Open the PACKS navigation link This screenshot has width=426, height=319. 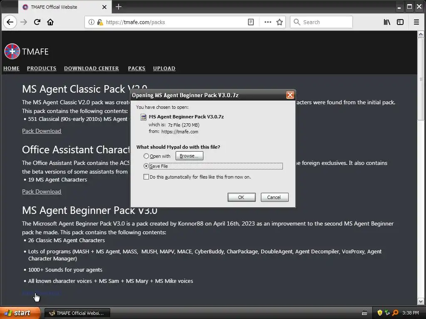[136, 69]
